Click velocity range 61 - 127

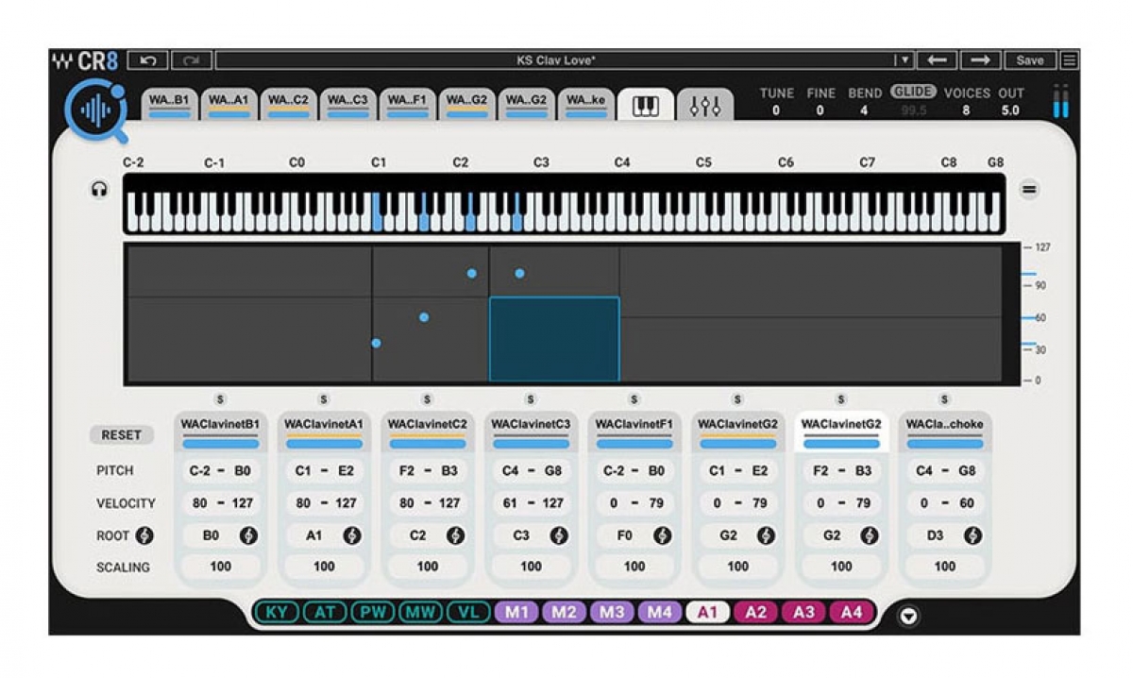tap(531, 503)
